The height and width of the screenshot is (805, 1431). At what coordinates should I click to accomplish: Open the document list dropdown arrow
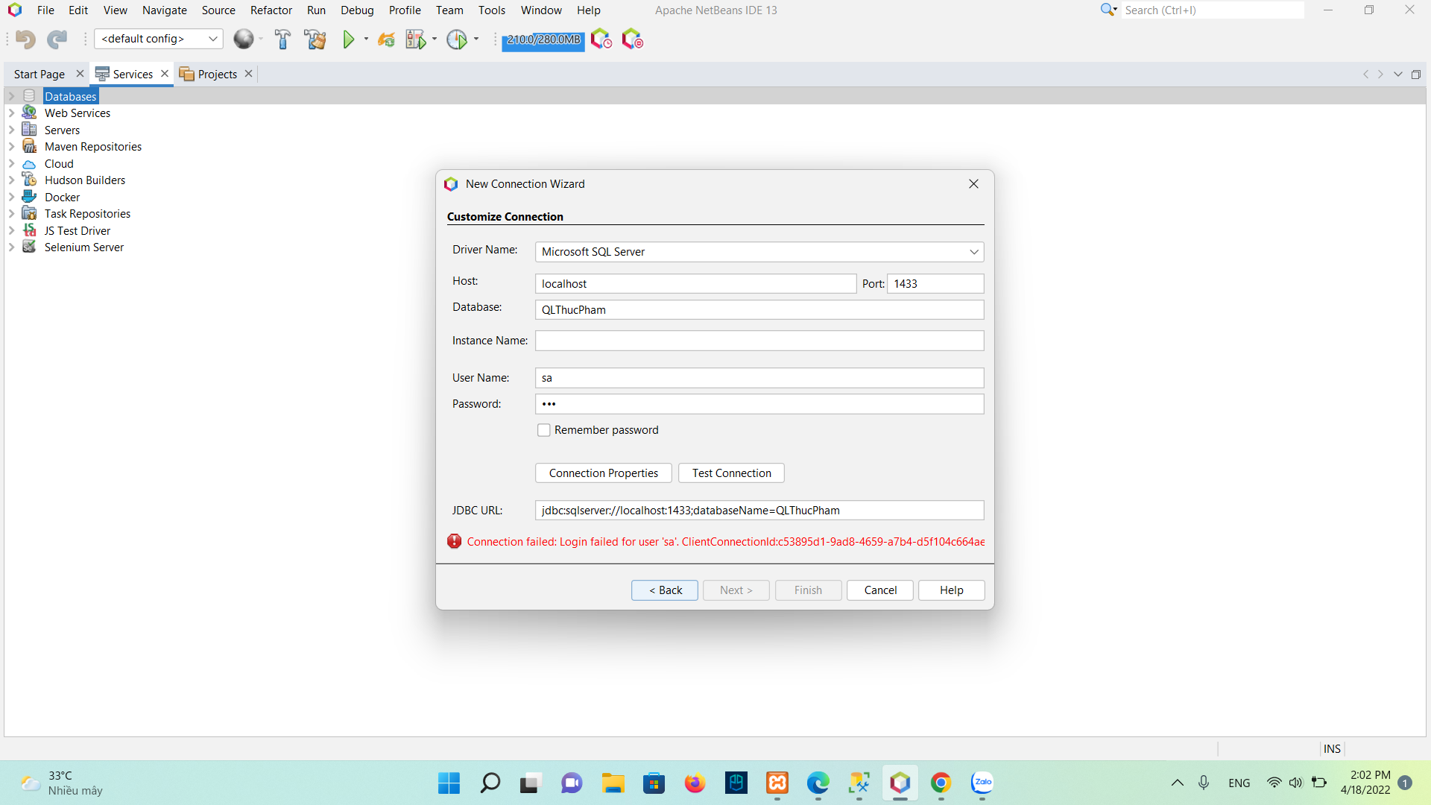1398,74
